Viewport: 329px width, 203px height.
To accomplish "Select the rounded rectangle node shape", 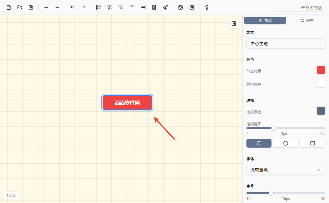I will pyautogui.click(x=259, y=143).
